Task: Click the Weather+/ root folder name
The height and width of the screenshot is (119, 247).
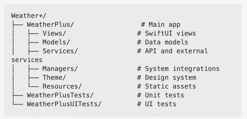Action: pos(29,16)
